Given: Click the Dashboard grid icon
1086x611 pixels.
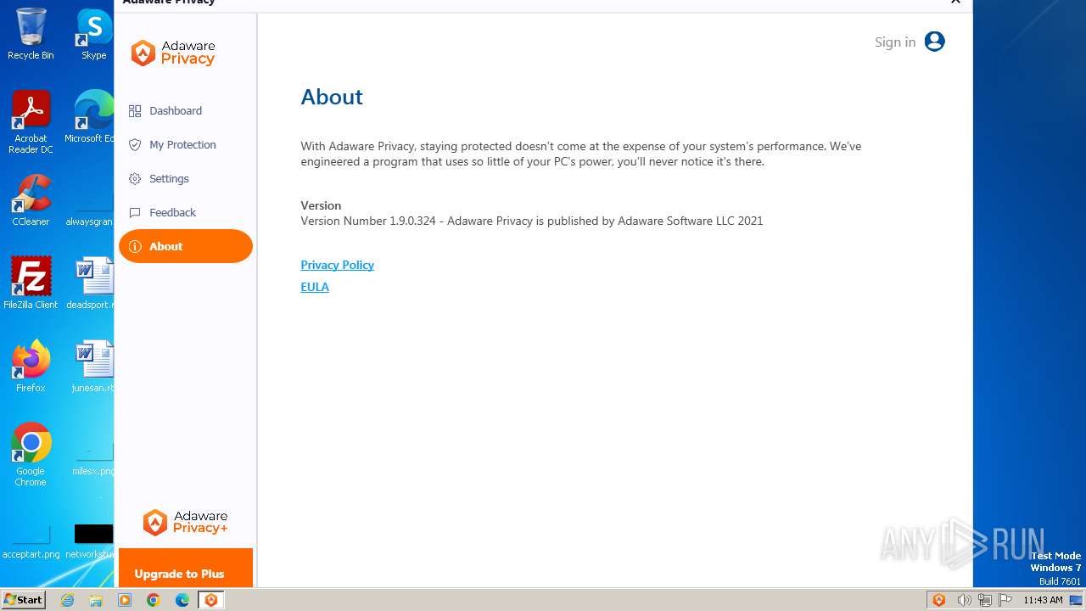Looking at the screenshot, I should 135,110.
